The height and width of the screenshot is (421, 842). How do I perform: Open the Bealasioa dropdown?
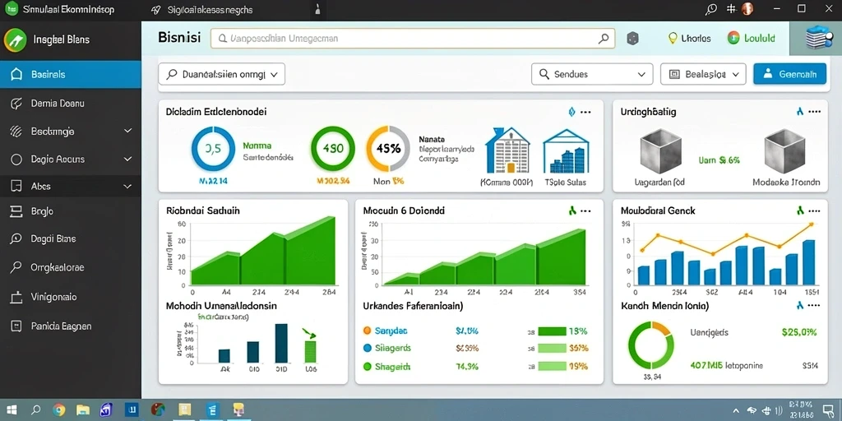[x=703, y=74]
